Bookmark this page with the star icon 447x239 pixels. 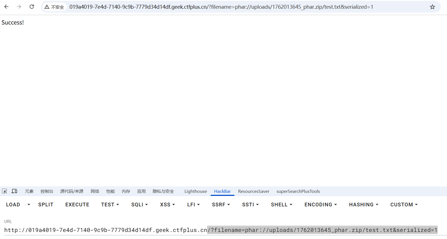point(432,7)
